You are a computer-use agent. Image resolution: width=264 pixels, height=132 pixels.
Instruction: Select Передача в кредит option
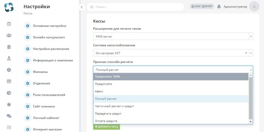(x=171, y=114)
